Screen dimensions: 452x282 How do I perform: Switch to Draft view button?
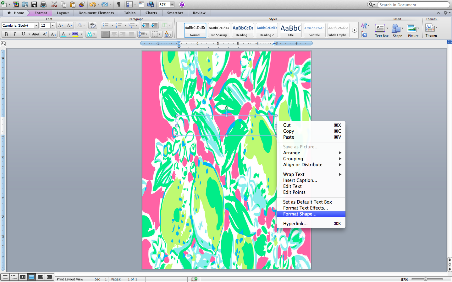[5, 277]
